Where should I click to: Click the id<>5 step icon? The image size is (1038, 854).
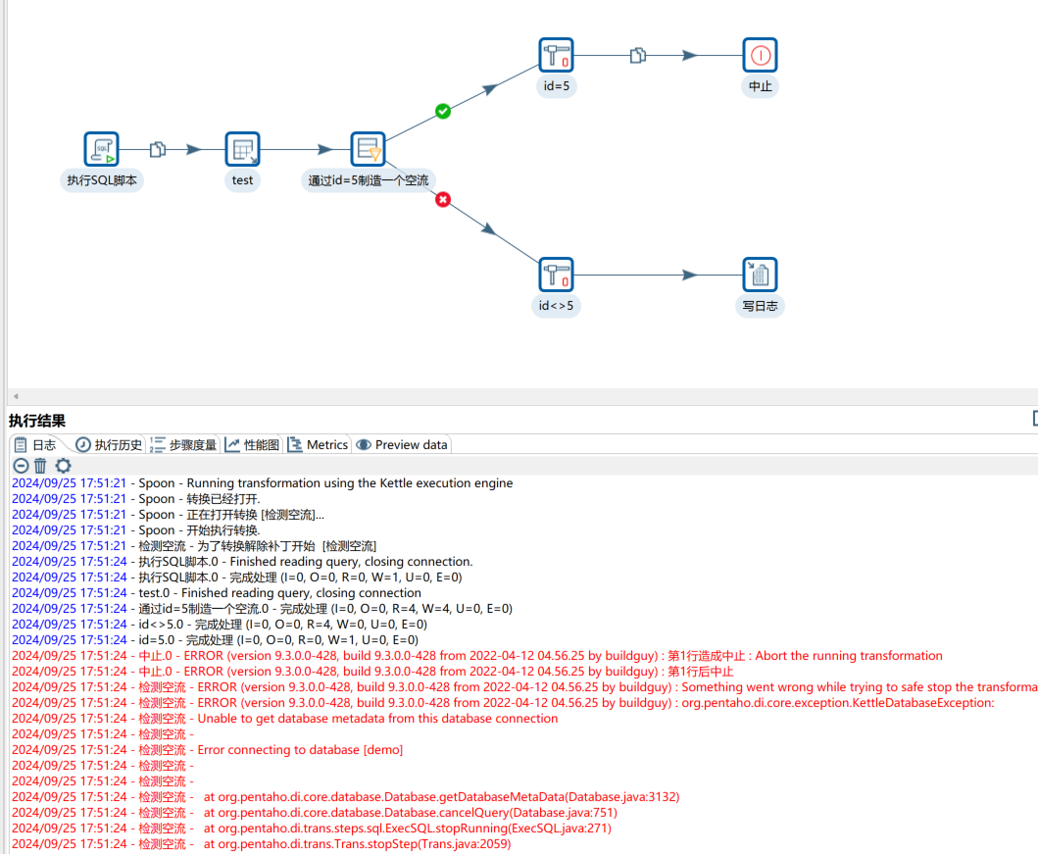[556, 275]
